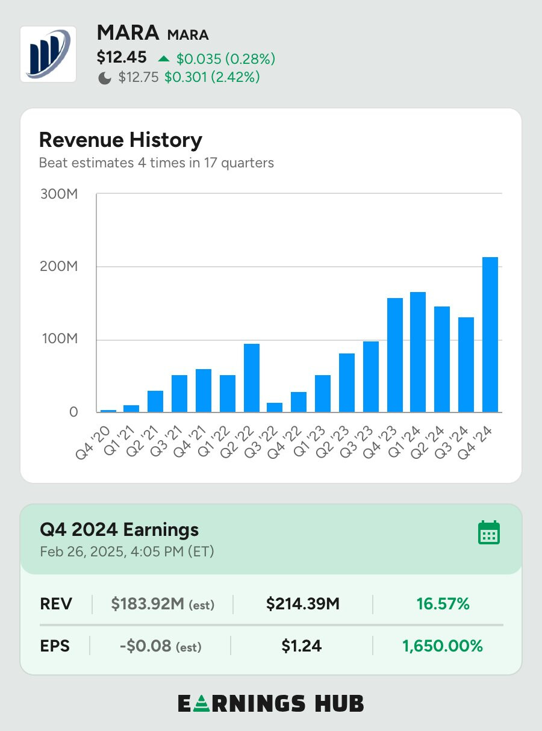Click the 1,650.00% EPS surprise
The image size is (542, 731).
442,646
